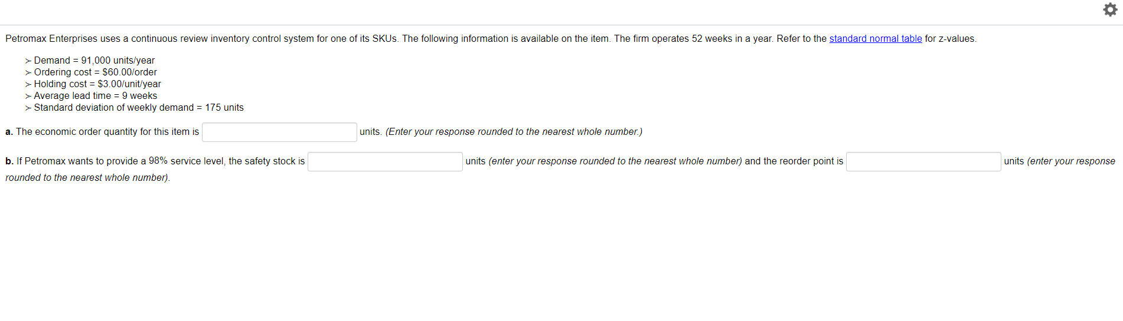The height and width of the screenshot is (321, 1123).
Task: Click the weekly demand standard deviation line
Action: pos(139,107)
